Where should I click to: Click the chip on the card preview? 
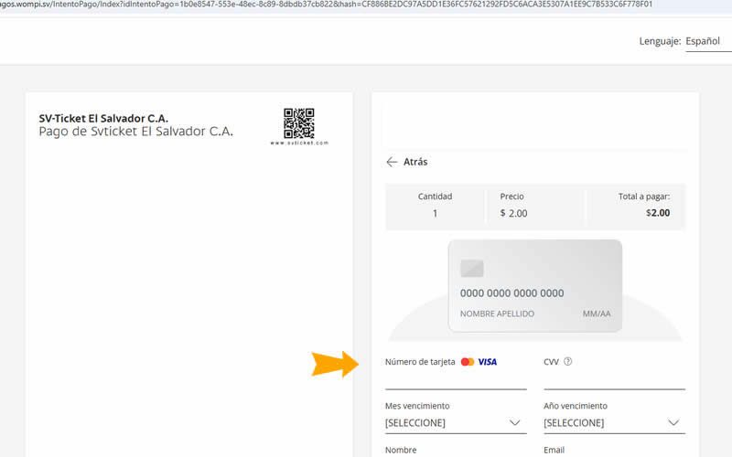click(x=472, y=269)
